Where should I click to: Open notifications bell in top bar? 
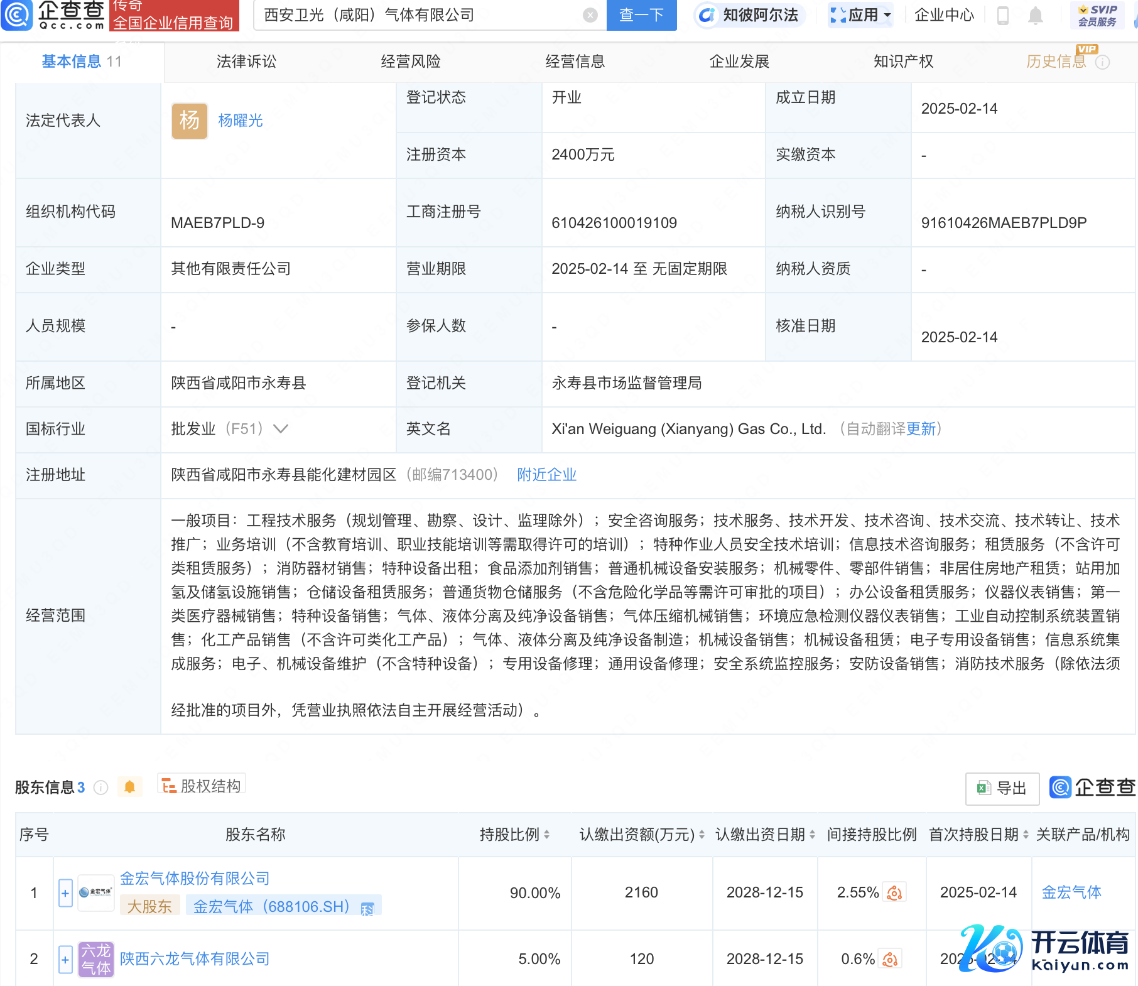[x=1035, y=15]
